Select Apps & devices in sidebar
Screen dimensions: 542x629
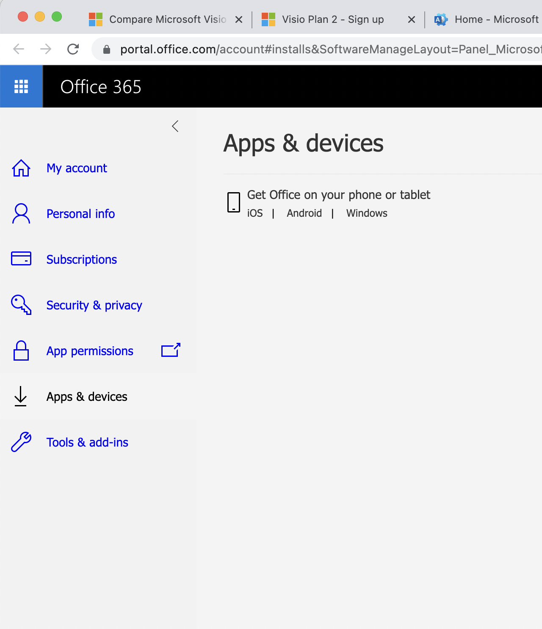[x=87, y=397]
